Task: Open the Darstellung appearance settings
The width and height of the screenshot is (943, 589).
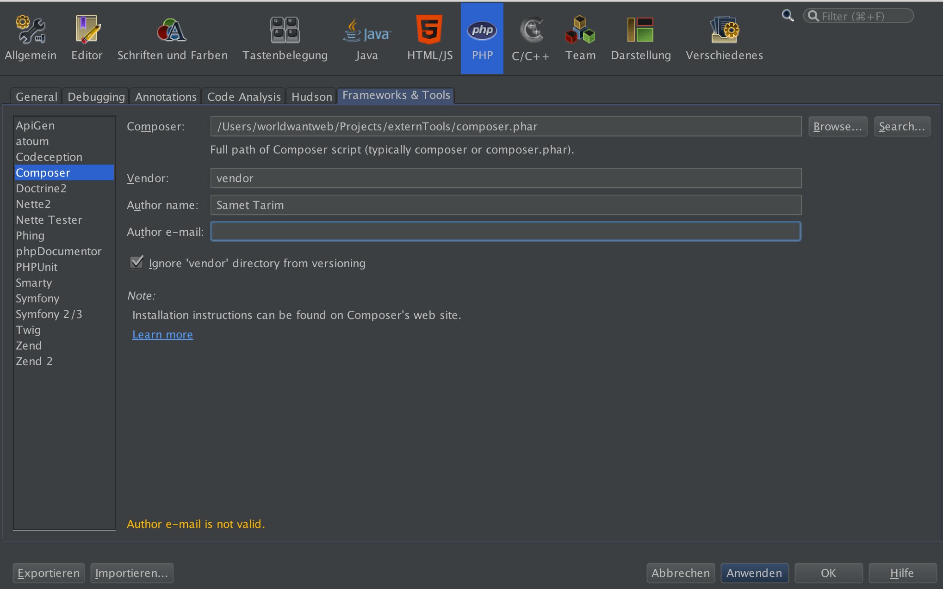Action: click(x=640, y=38)
